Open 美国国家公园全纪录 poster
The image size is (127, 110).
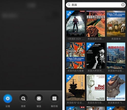click(96, 24)
